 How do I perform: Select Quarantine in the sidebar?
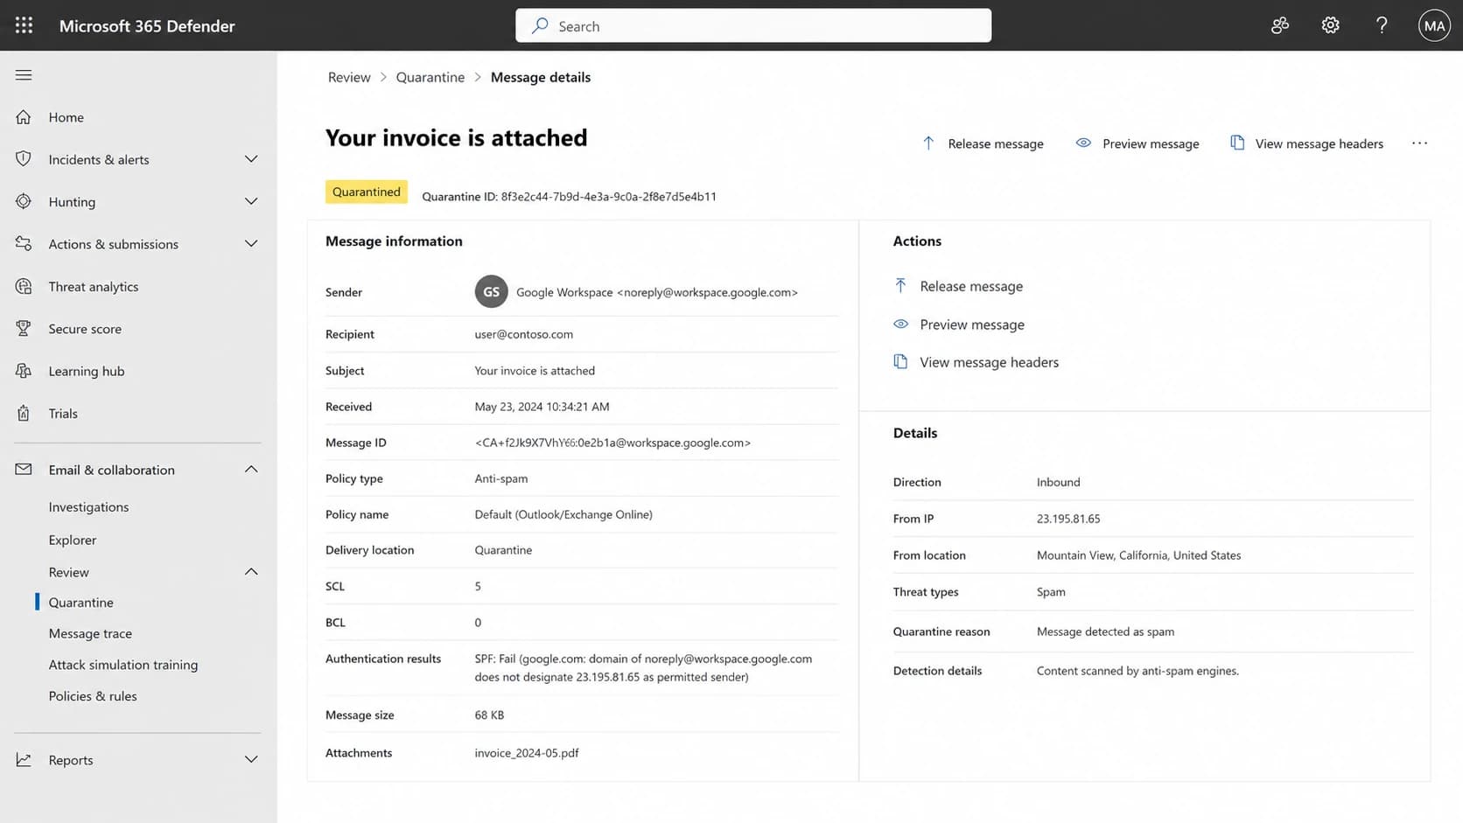click(x=80, y=602)
